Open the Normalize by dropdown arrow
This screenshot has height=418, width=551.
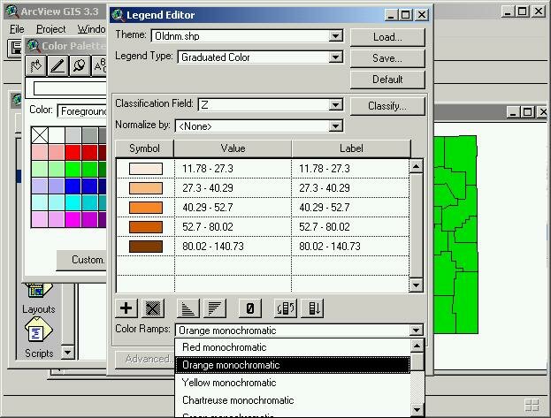[x=335, y=125]
